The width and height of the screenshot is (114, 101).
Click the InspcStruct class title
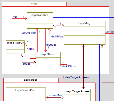tap(47, 54)
